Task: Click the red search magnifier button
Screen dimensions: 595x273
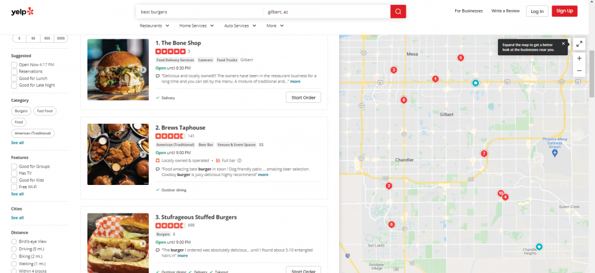Action: click(x=398, y=11)
